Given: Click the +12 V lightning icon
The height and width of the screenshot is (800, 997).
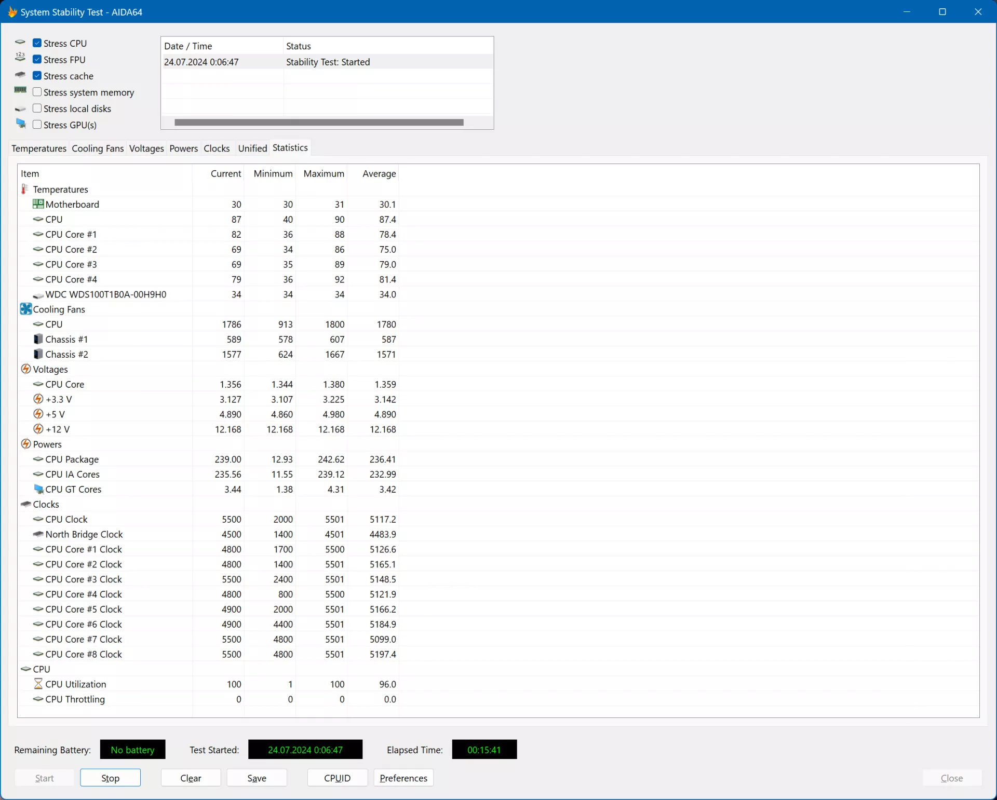Looking at the screenshot, I should click(38, 429).
